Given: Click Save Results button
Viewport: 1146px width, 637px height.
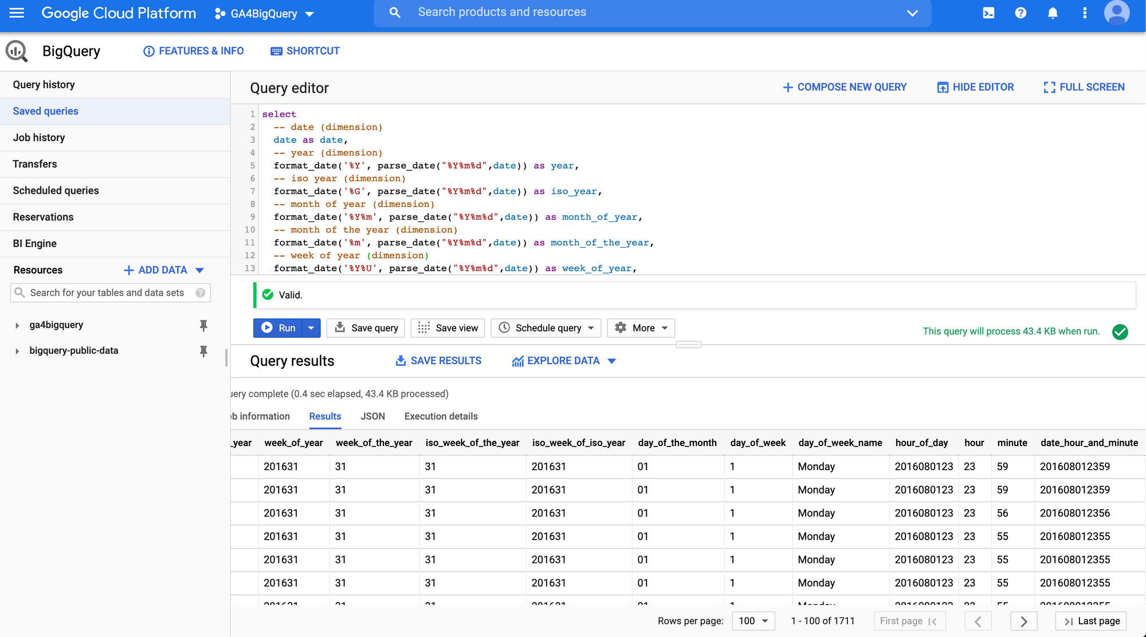Looking at the screenshot, I should tap(438, 361).
